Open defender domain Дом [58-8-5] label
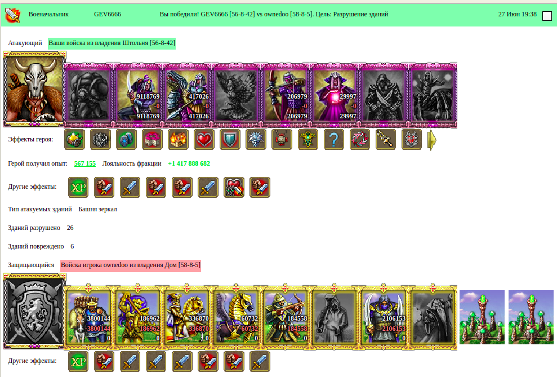 tap(130, 265)
